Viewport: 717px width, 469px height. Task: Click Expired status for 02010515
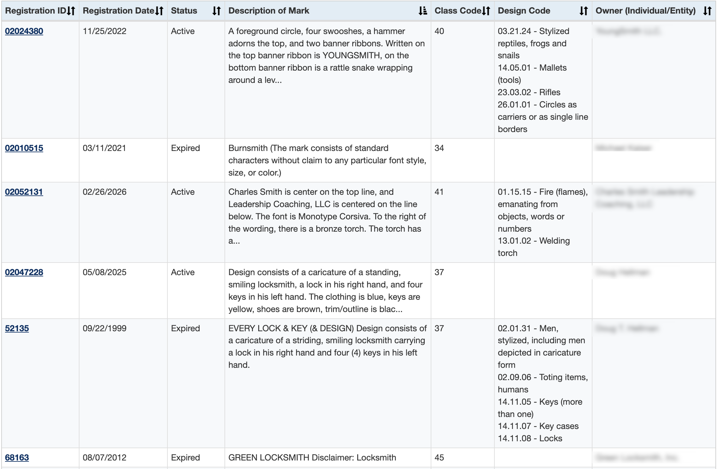pos(185,148)
